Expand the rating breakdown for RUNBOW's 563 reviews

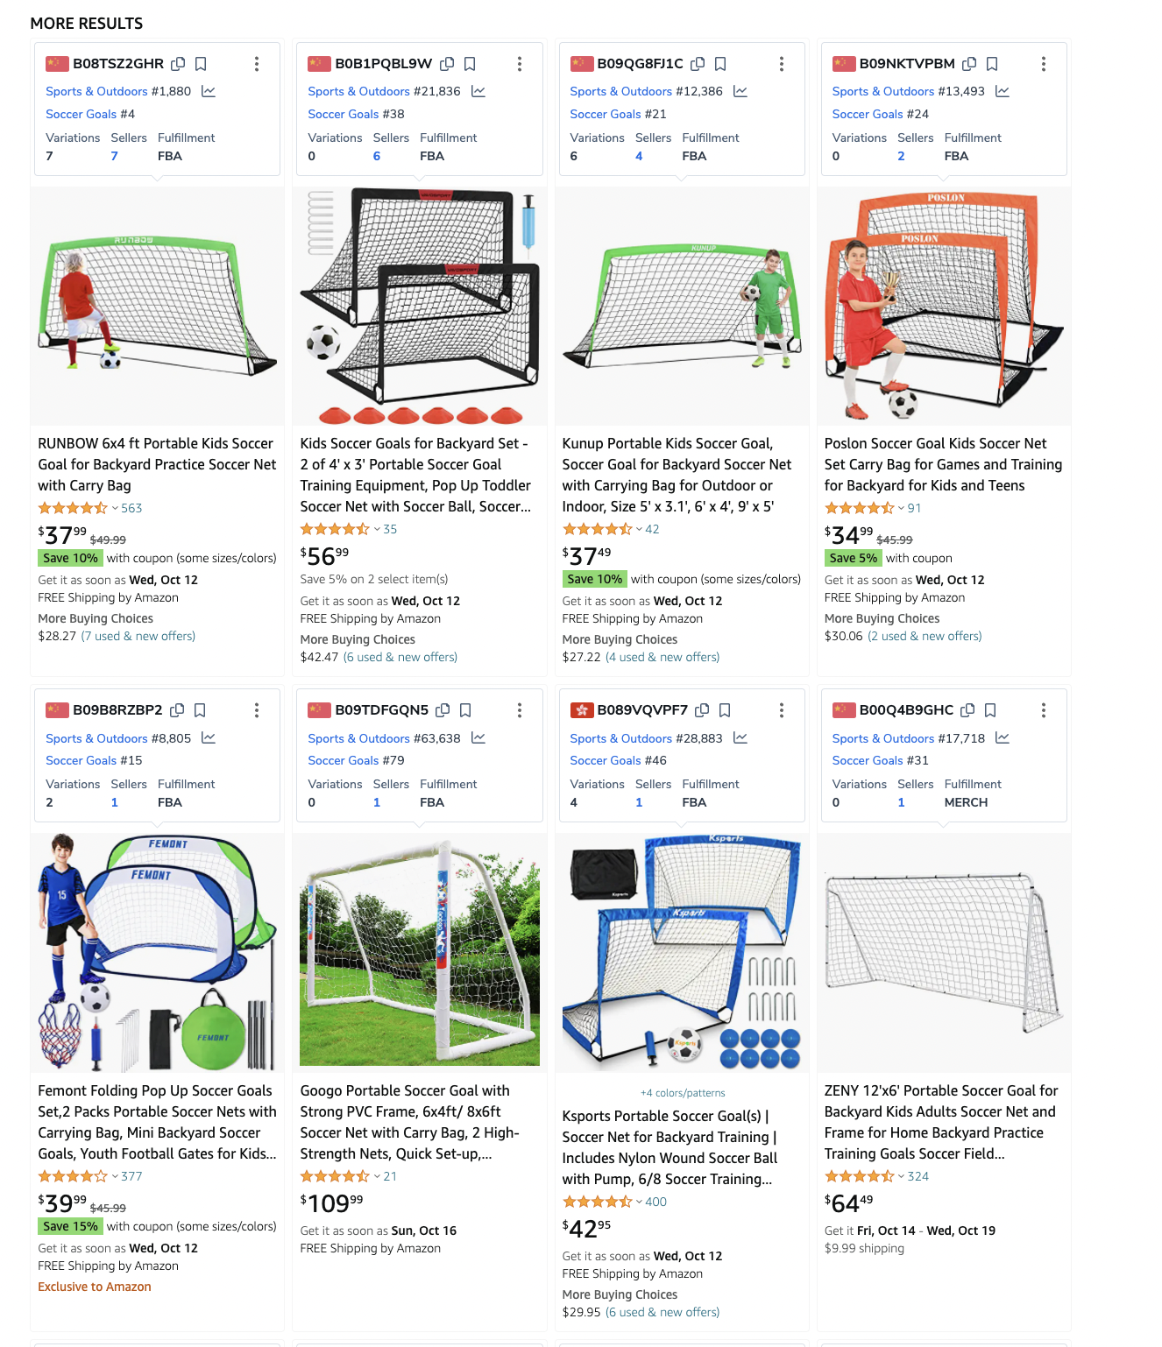coord(115,508)
